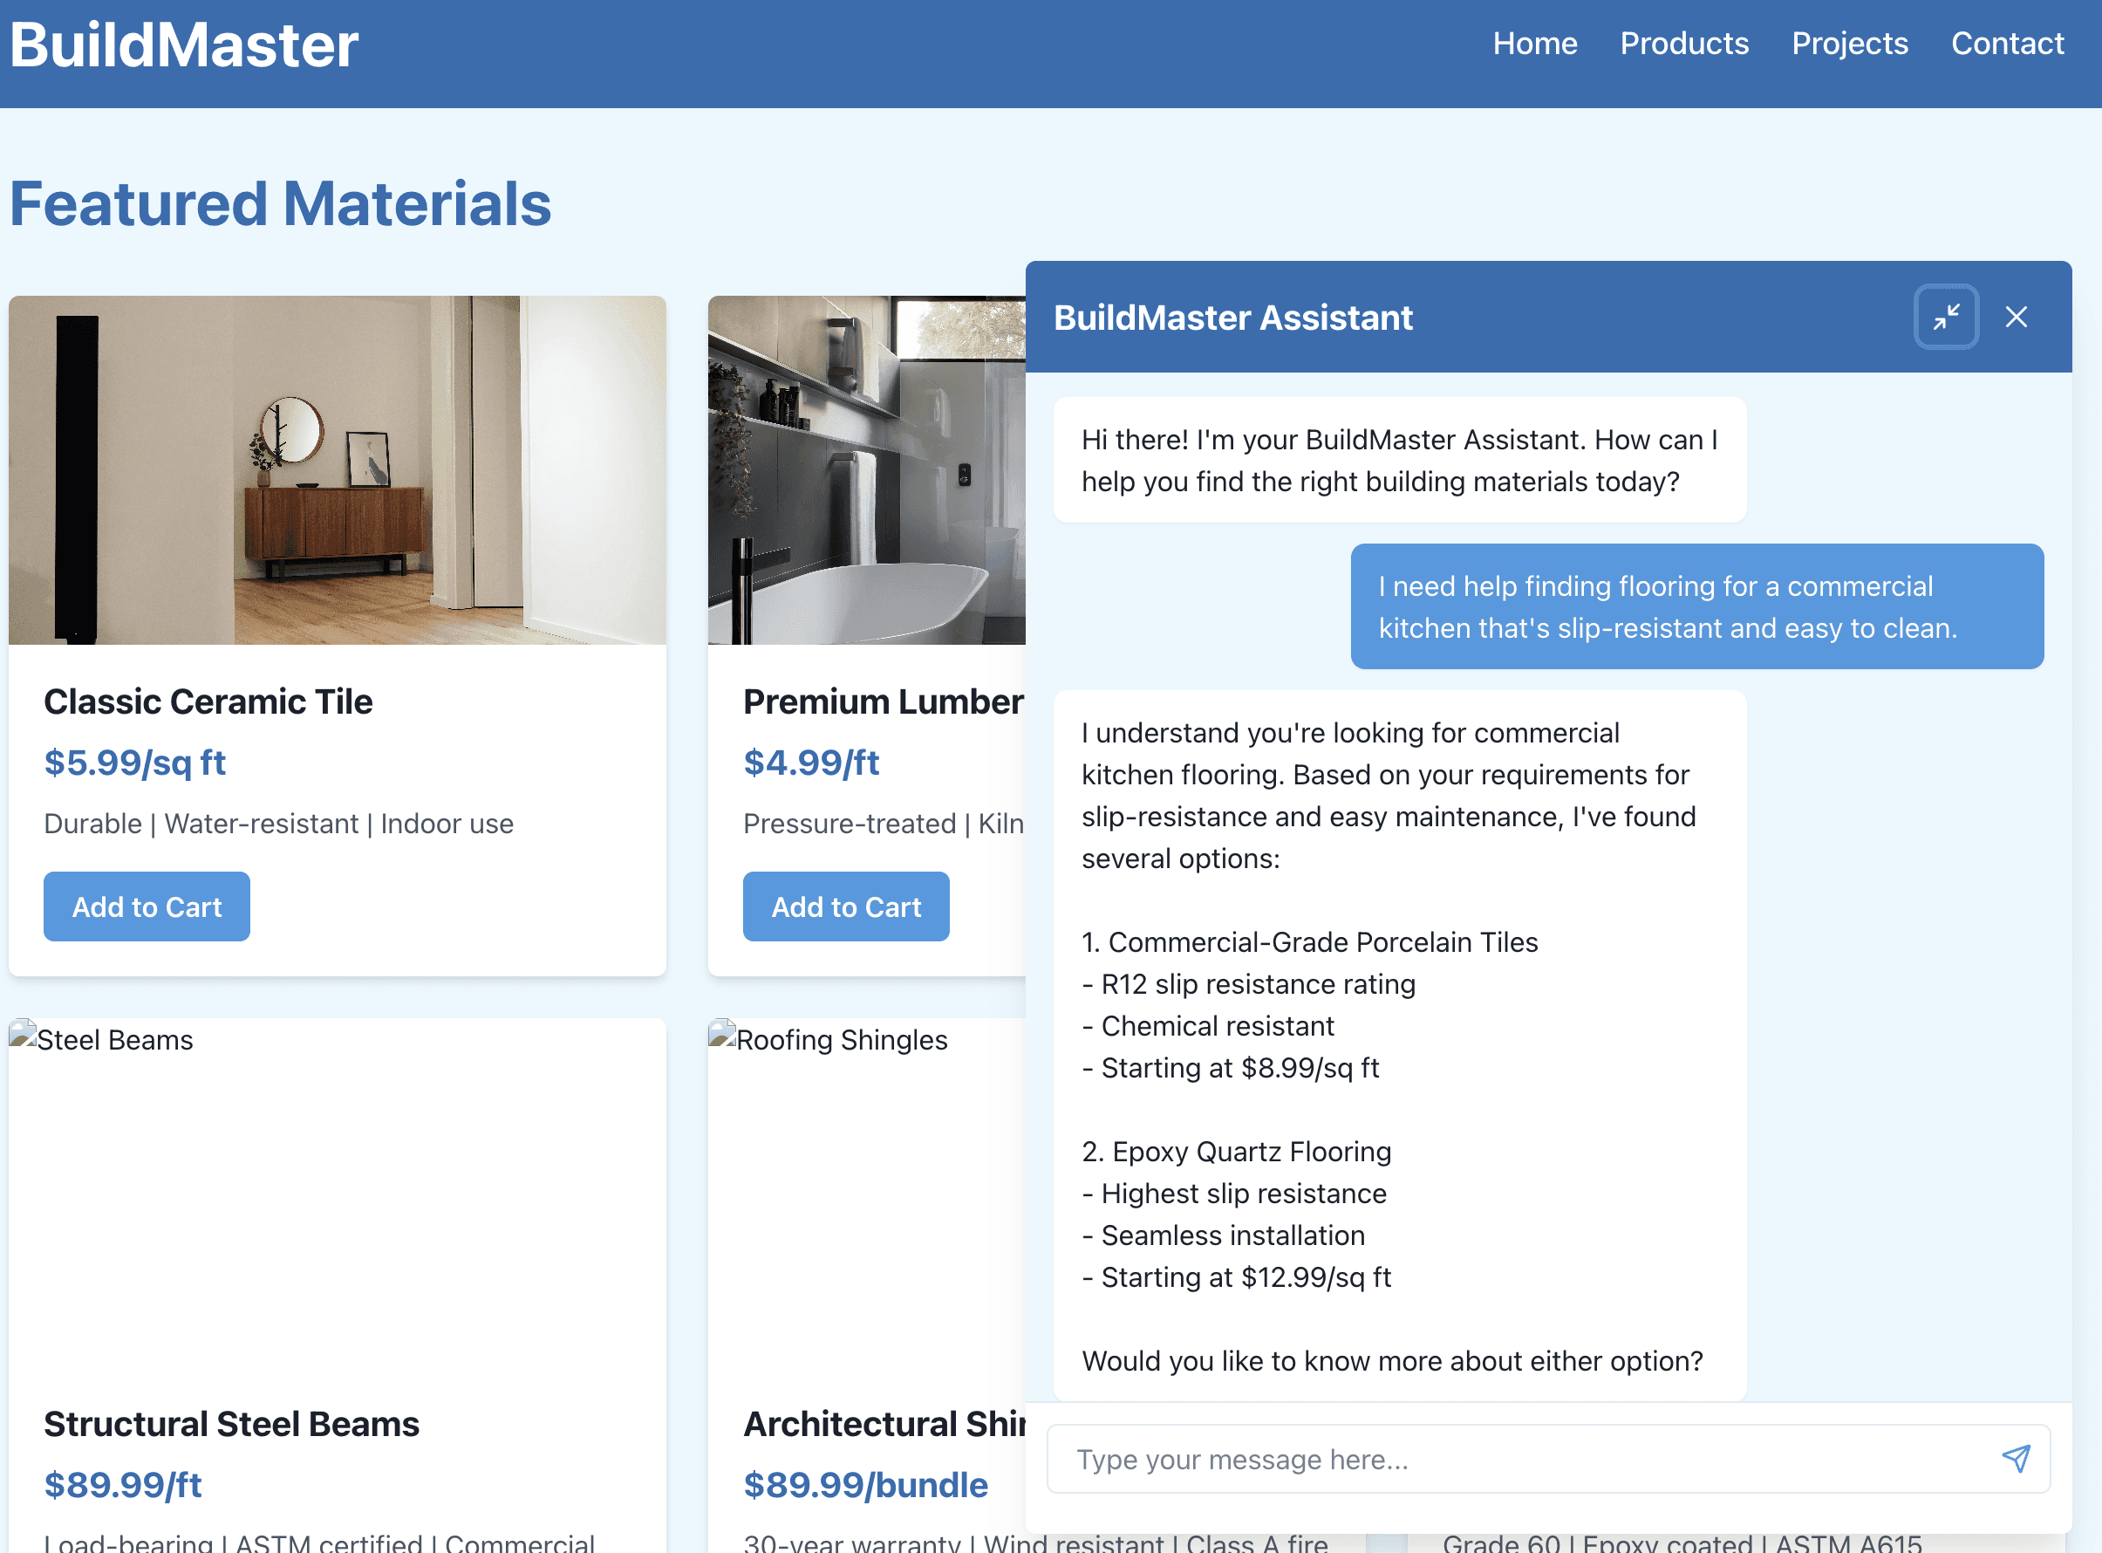The width and height of the screenshot is (2102, 1553).
Task: Close the BuildMaster Assistant chat panel
Action: point(2016,317)
